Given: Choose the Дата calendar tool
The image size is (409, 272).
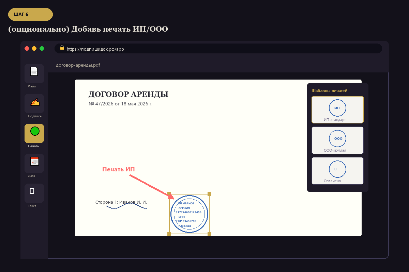Looking at the screenshot, I should click(x=34, y=163).
